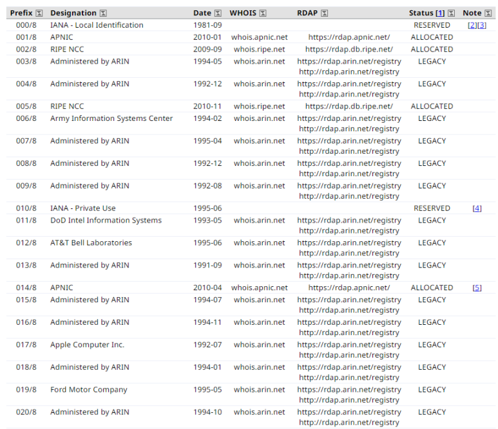Open footnote [2] in the 000/8 row
The width and height of the screenshot is (498, 429).
[472, 25]
